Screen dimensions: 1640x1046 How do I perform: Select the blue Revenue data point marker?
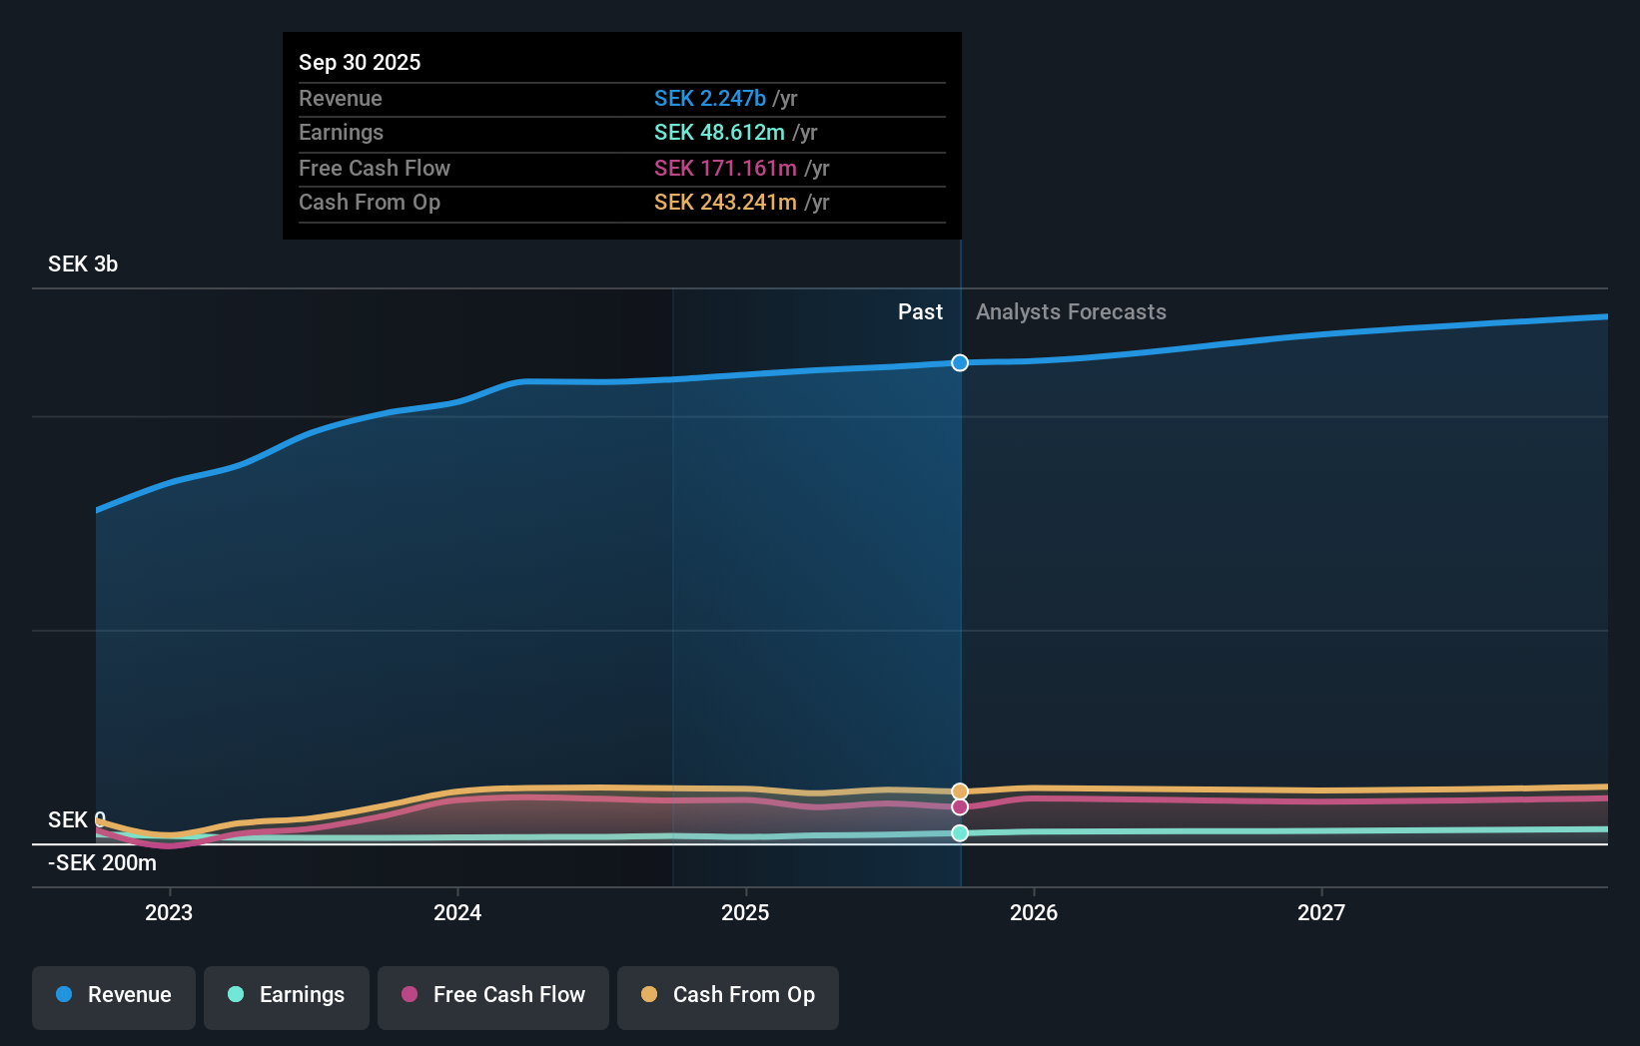click(960, 363)
